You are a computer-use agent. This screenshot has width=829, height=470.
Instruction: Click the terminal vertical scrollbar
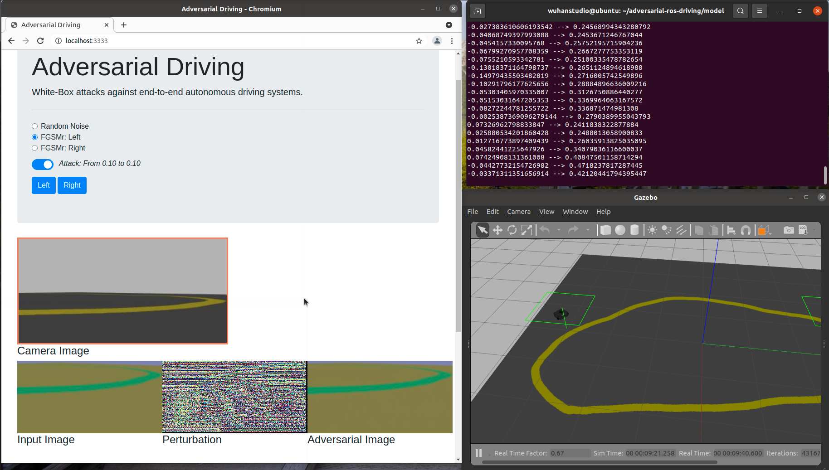coord(825,175)
